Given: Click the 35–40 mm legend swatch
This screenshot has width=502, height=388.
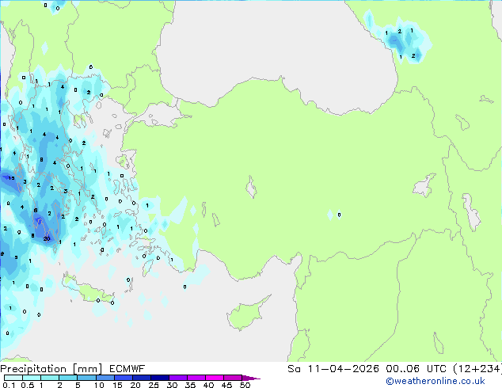Looking at the screenshot, I should (196, 378).
